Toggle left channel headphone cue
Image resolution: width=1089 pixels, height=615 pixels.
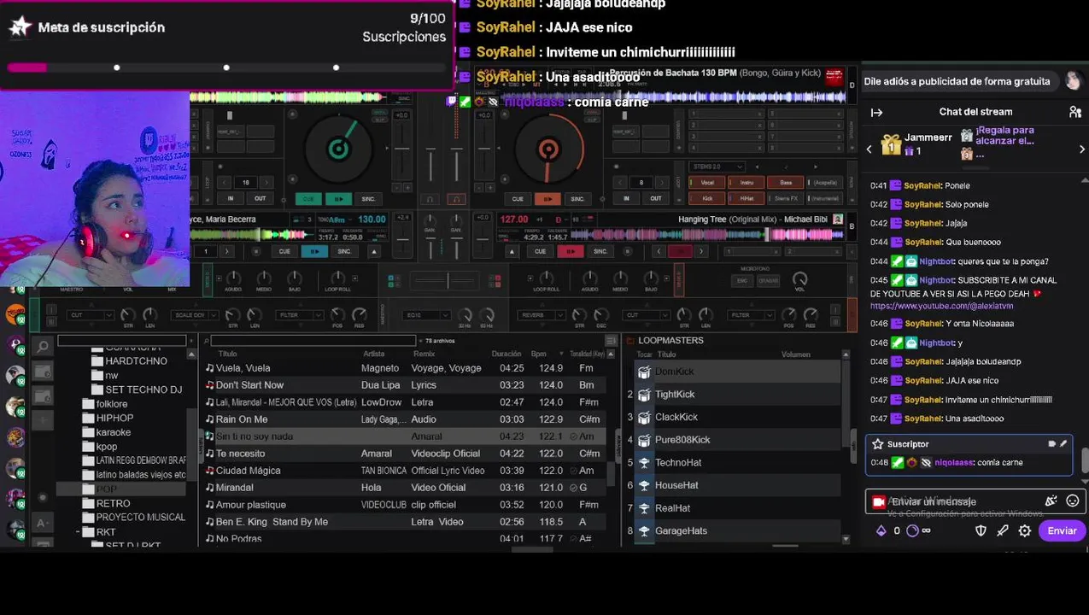pos(430,199)
